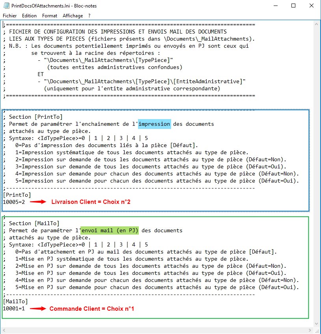Click the blue highlighted word "impression"
The image size is (321, 334).
click(x=154, y=124)
